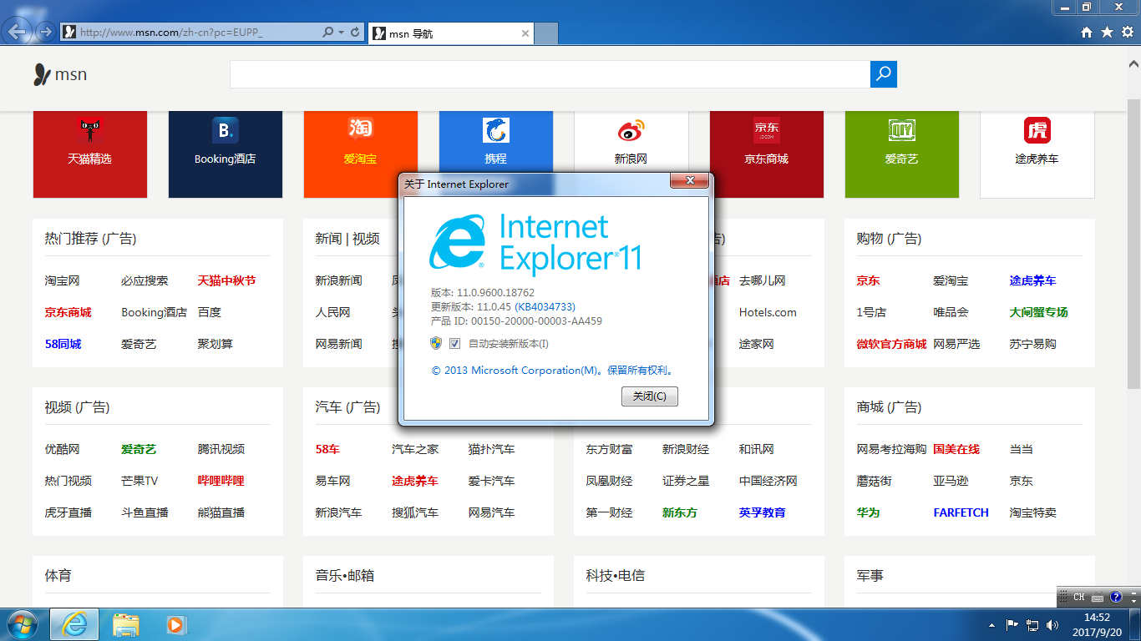The image size is (1141, 641).
Task: Open the 东方财富 link
Action: click(x=609, y=449)
